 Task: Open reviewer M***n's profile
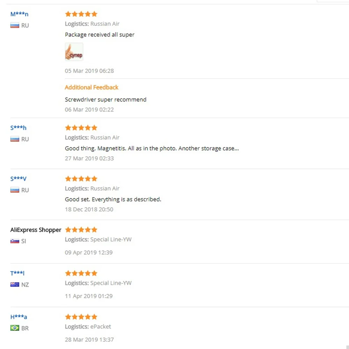[19, 14]
